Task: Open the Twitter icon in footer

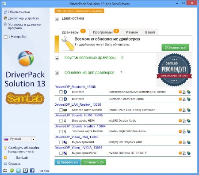Action: (x=19, y=170)
